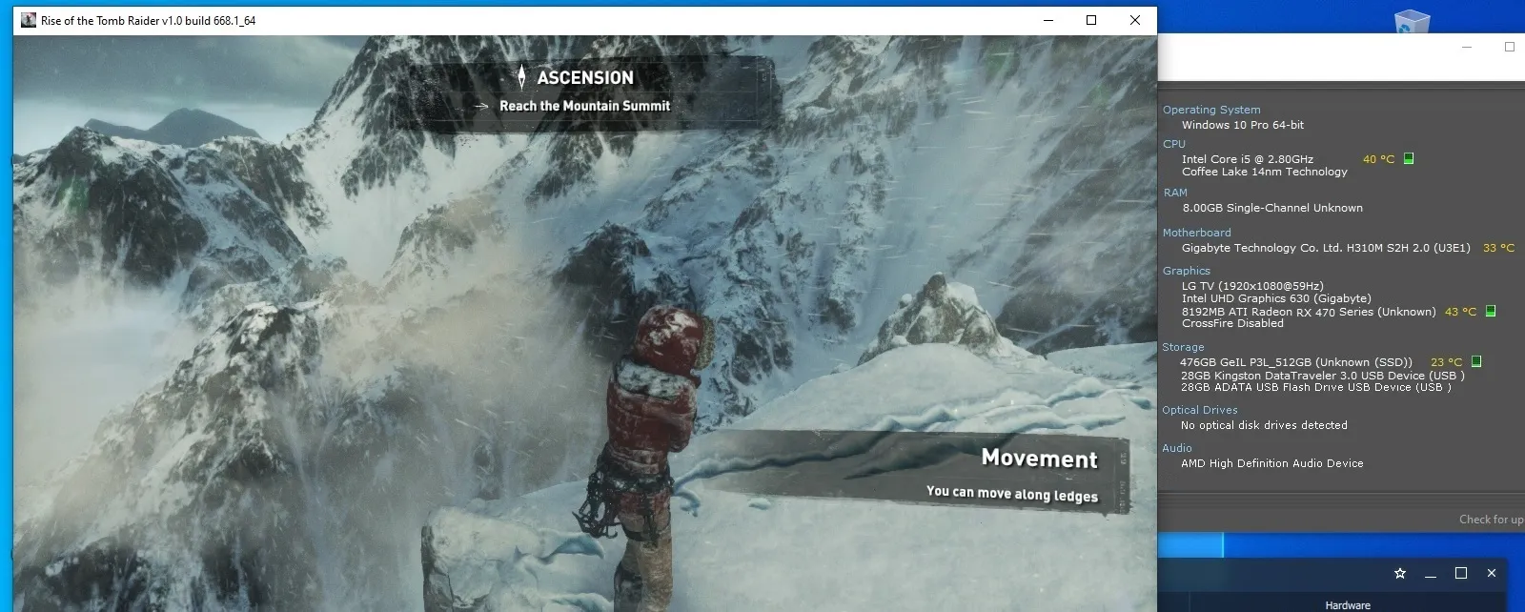
Task: Close the Rise of the Tomb Raider window
Action: 1135,20
